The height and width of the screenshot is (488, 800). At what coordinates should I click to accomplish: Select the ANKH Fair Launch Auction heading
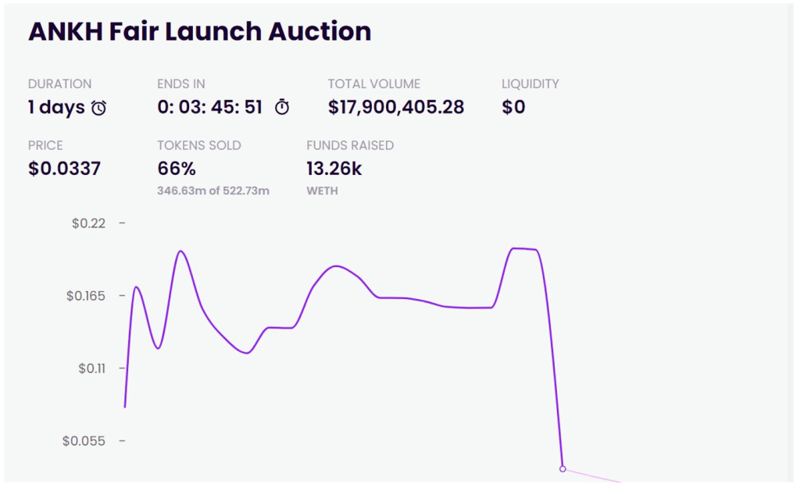pyautogui.click(x=199, y=31)
